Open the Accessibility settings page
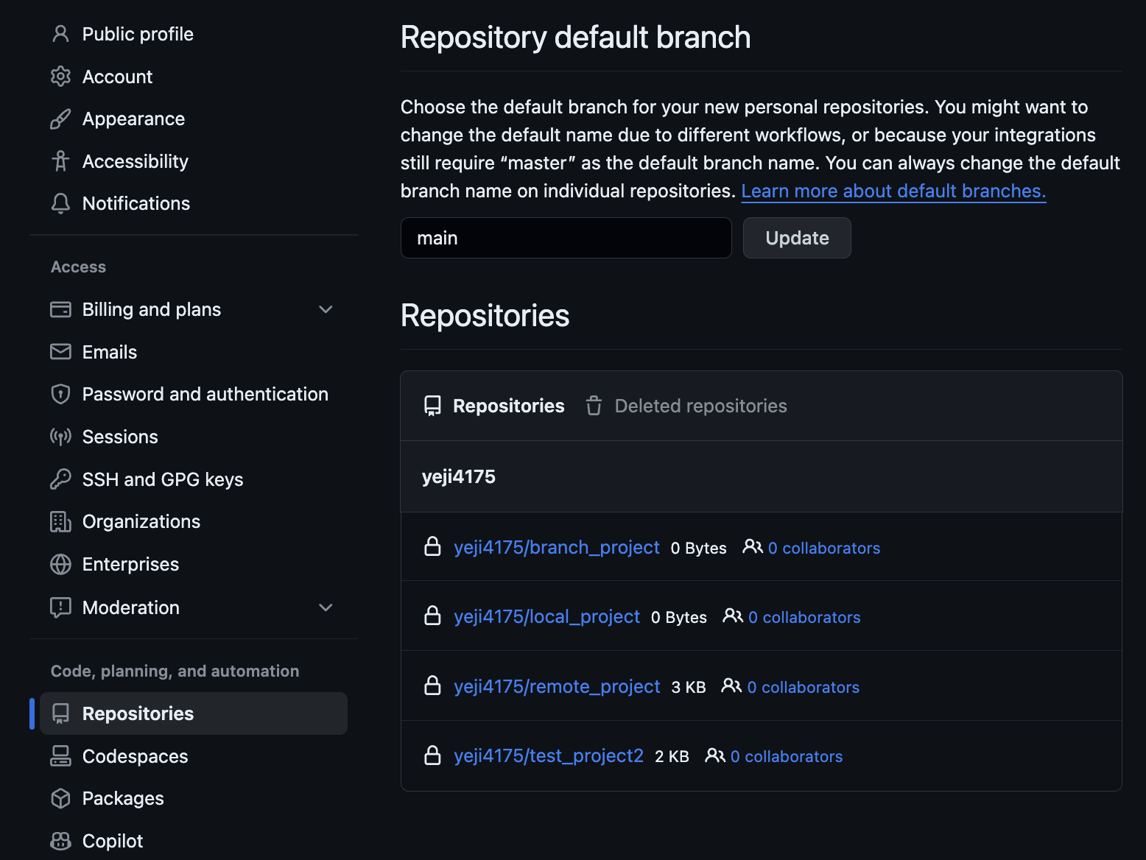Screen dimensions: 1146x860 pos(135,162)
